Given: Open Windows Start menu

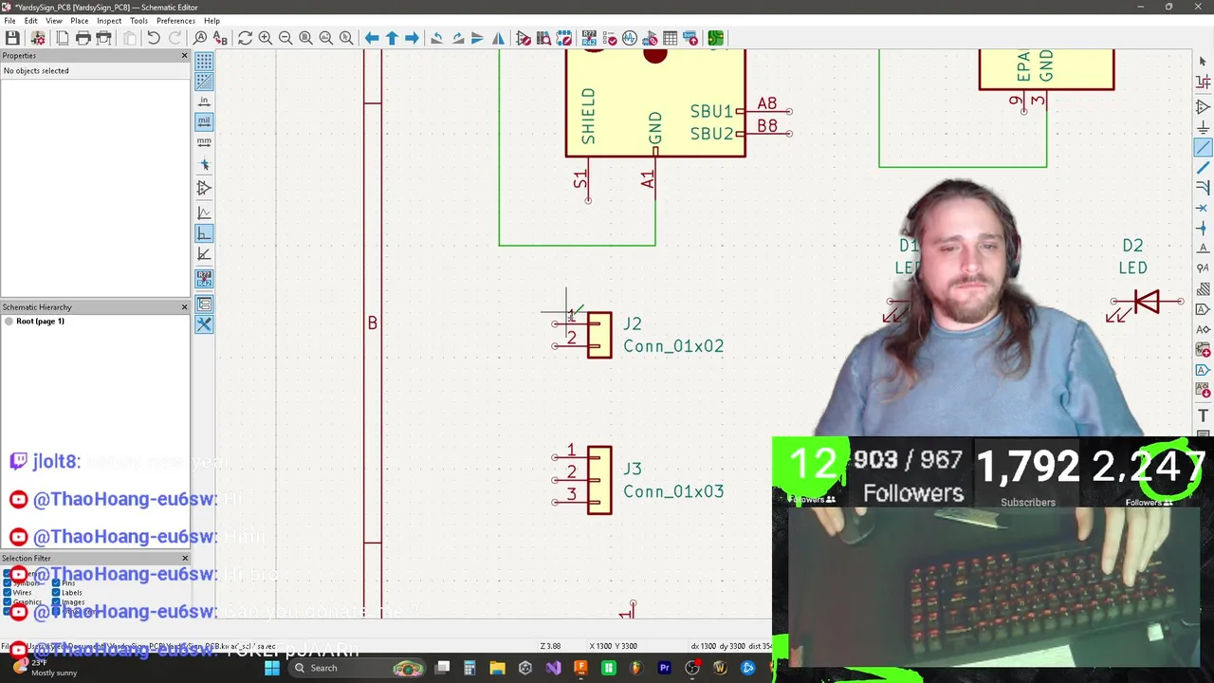Looking at the screenshot, I should click(x=272, y=668).
